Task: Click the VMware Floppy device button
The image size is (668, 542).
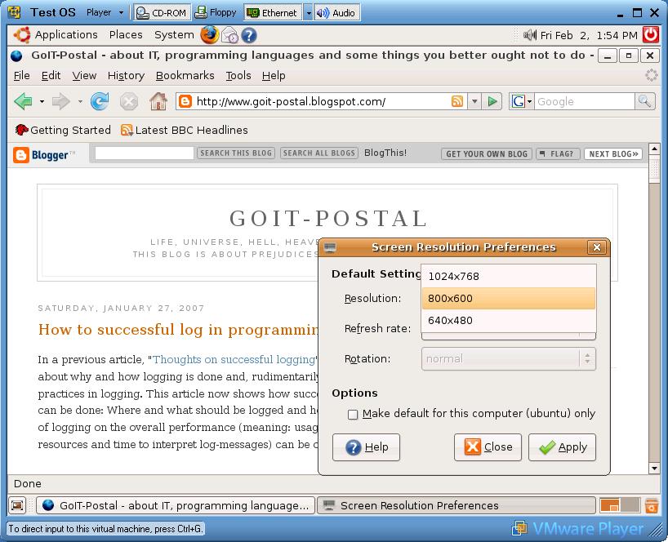Action: pos(216,13)
